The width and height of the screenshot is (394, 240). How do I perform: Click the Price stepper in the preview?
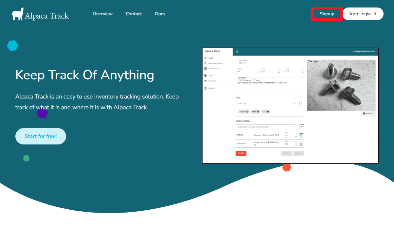(x=279, y=71)
